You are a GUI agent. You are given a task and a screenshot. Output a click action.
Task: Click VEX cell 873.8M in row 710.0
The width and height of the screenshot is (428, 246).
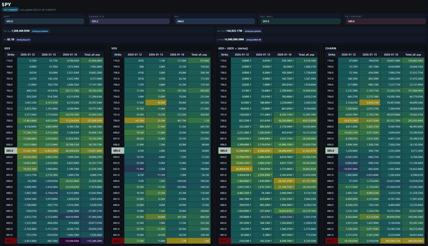click(x=199, y=61)
